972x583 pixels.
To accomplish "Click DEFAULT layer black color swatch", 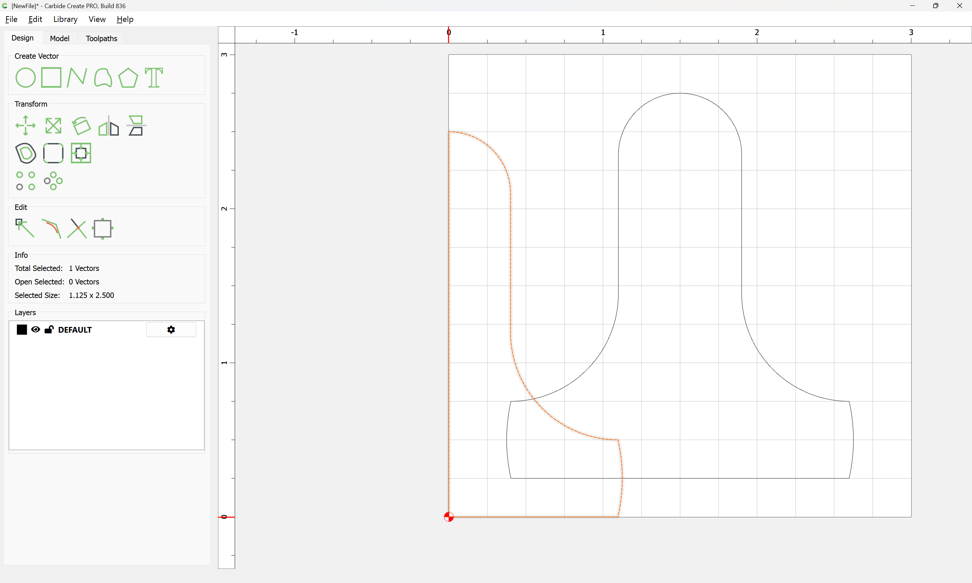I will pyautogui.click(x=22, y=330).
